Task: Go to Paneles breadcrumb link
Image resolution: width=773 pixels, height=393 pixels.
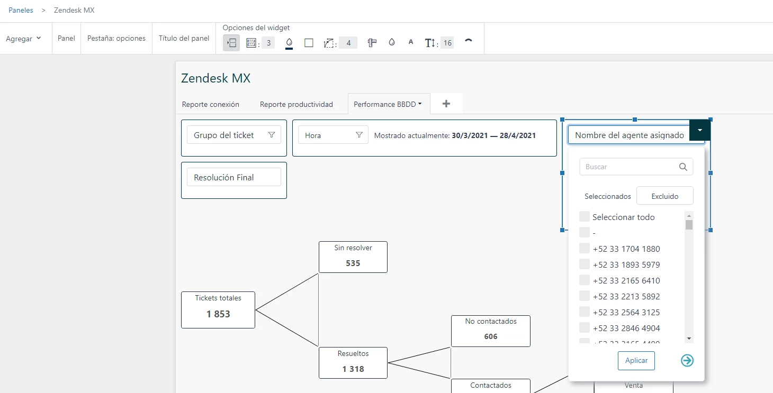Action: [21, 10]
